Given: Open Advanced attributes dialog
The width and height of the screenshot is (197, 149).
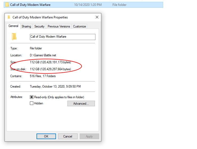Looking at the screenshot, I should tap(81, 103).
